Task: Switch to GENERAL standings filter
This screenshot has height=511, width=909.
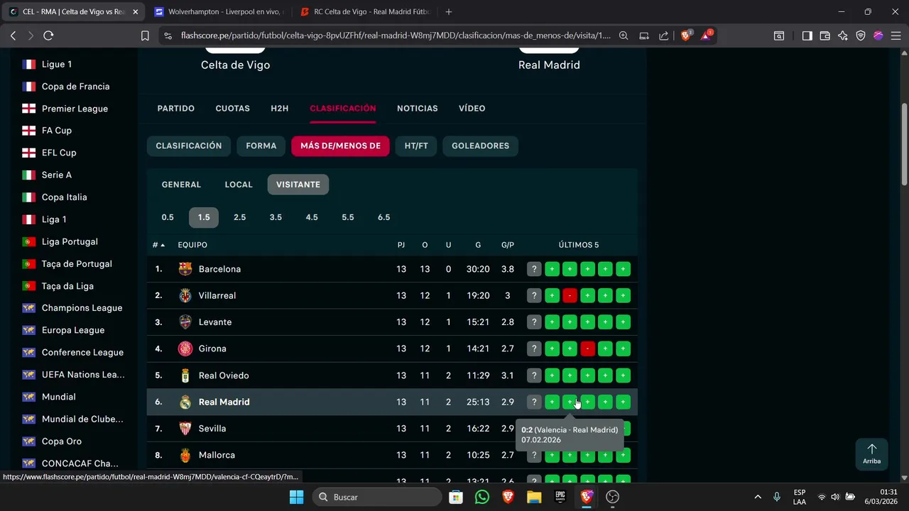Action: pyautogui.click(x=181, y=185)
